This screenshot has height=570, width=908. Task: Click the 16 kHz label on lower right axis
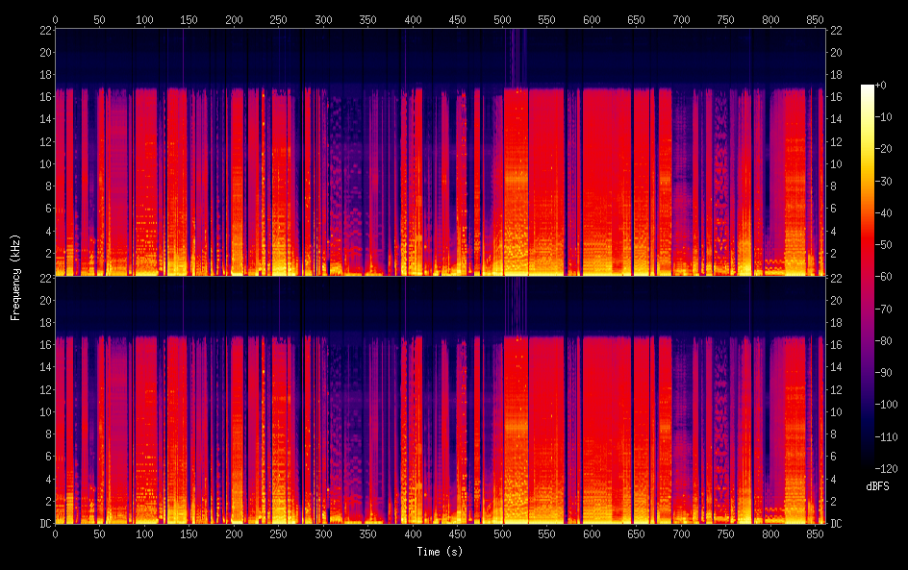835,344
